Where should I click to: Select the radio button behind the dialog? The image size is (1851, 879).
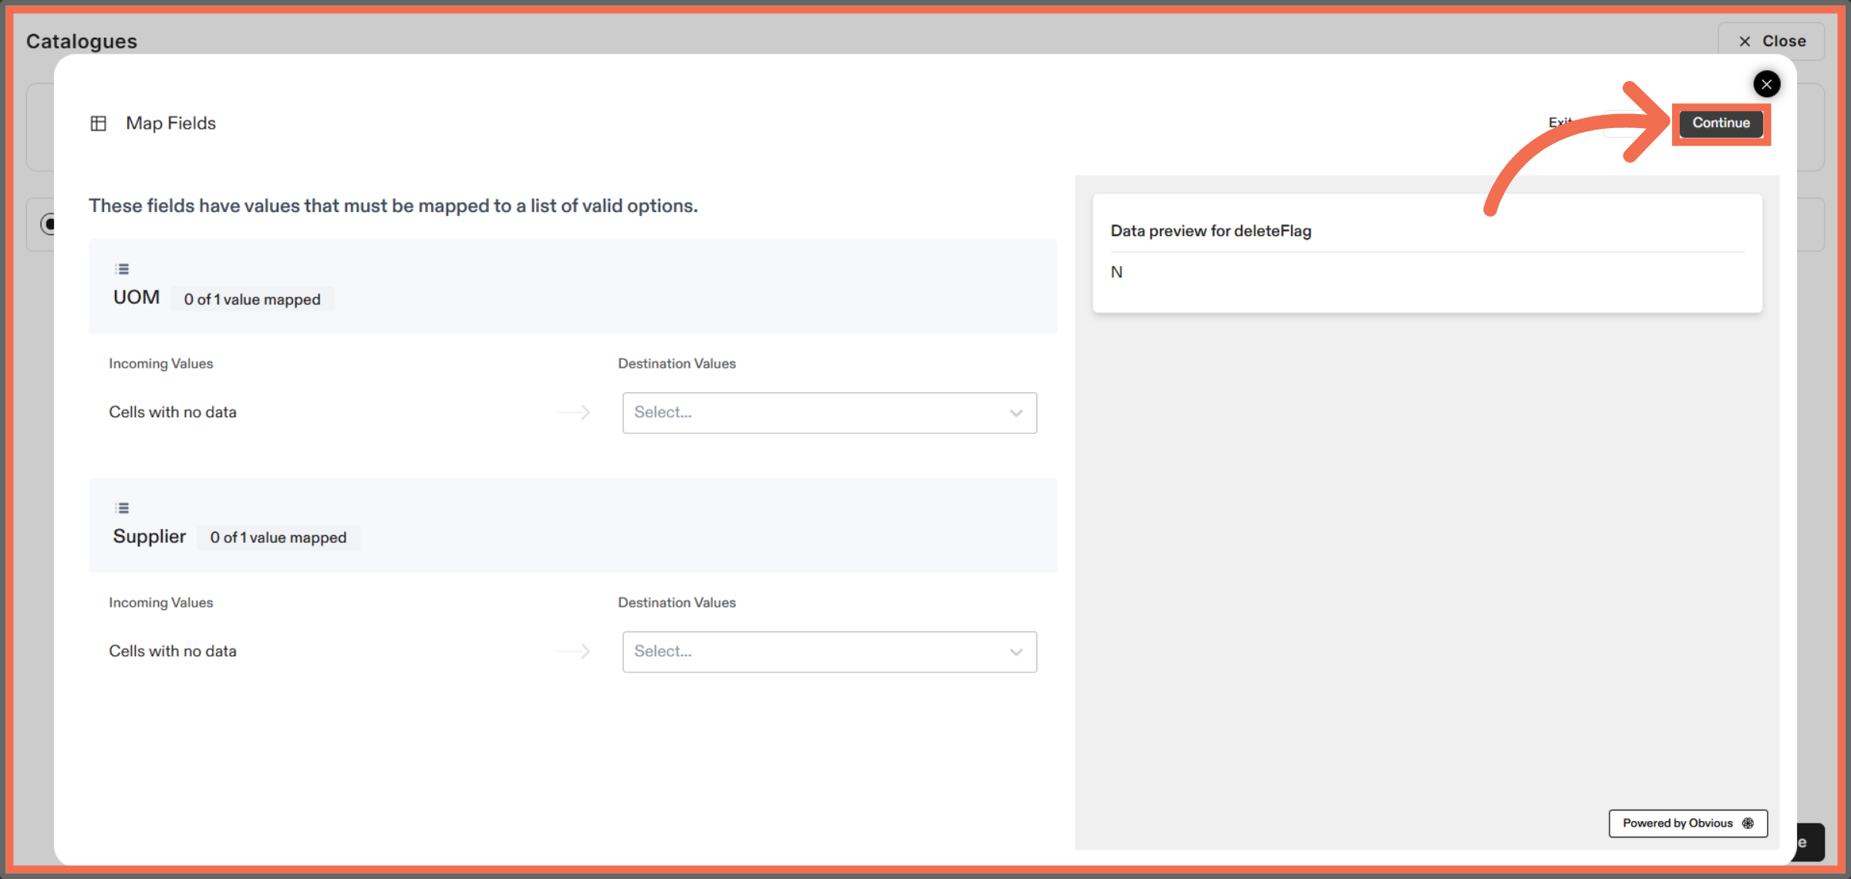coord(47,224)
